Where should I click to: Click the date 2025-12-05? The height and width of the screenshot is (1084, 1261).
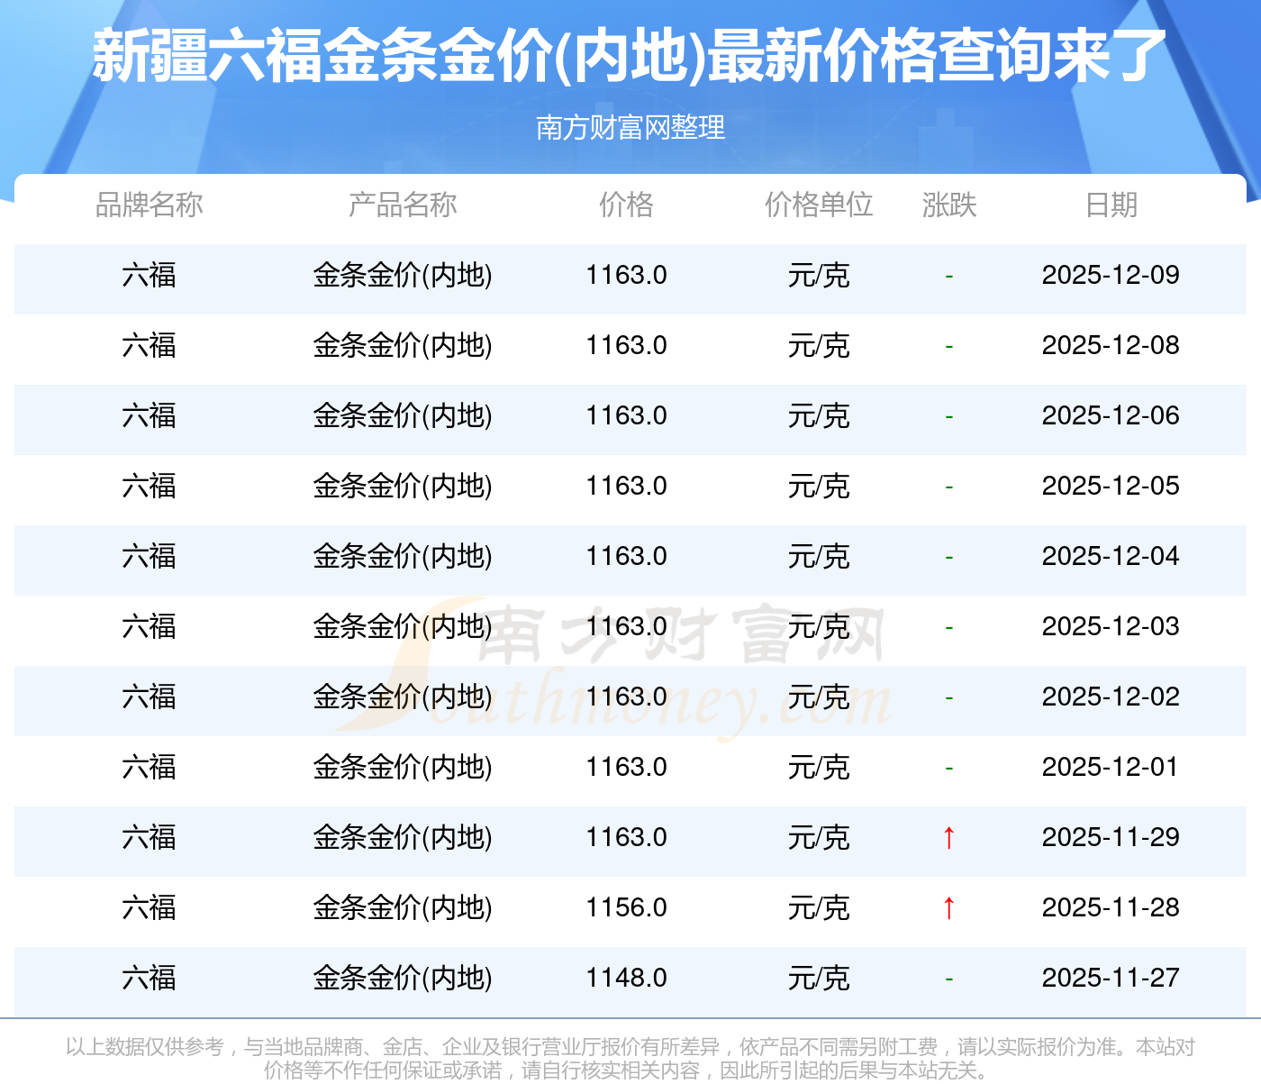[x=1111, y=486]
